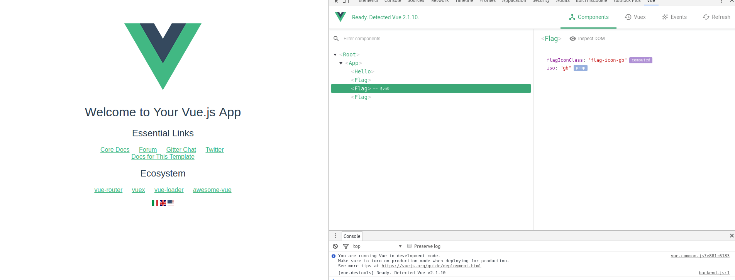Close the console drawer with X
Viewport: 735px width, 280px height.
tap(732, 236)
